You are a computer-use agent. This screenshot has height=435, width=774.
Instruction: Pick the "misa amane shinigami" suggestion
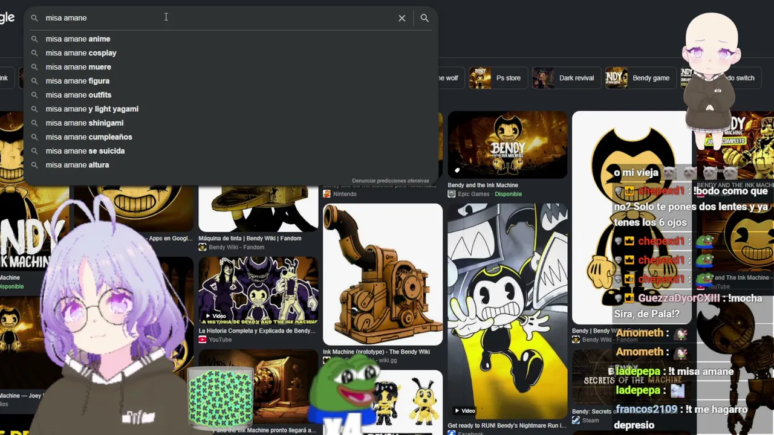230,123
